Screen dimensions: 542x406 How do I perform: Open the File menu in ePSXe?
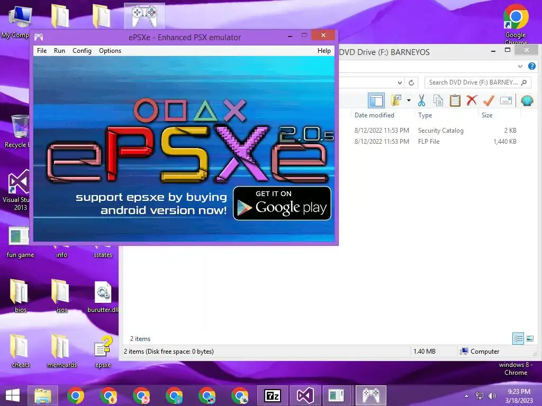[x=42, y=51]
